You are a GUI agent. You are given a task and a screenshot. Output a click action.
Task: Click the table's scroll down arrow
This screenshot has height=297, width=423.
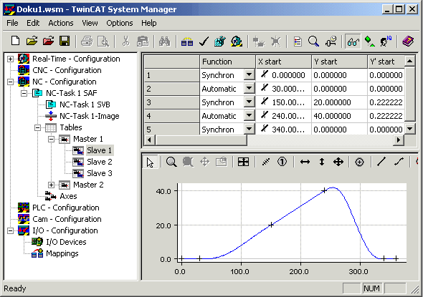click(410, 128)
